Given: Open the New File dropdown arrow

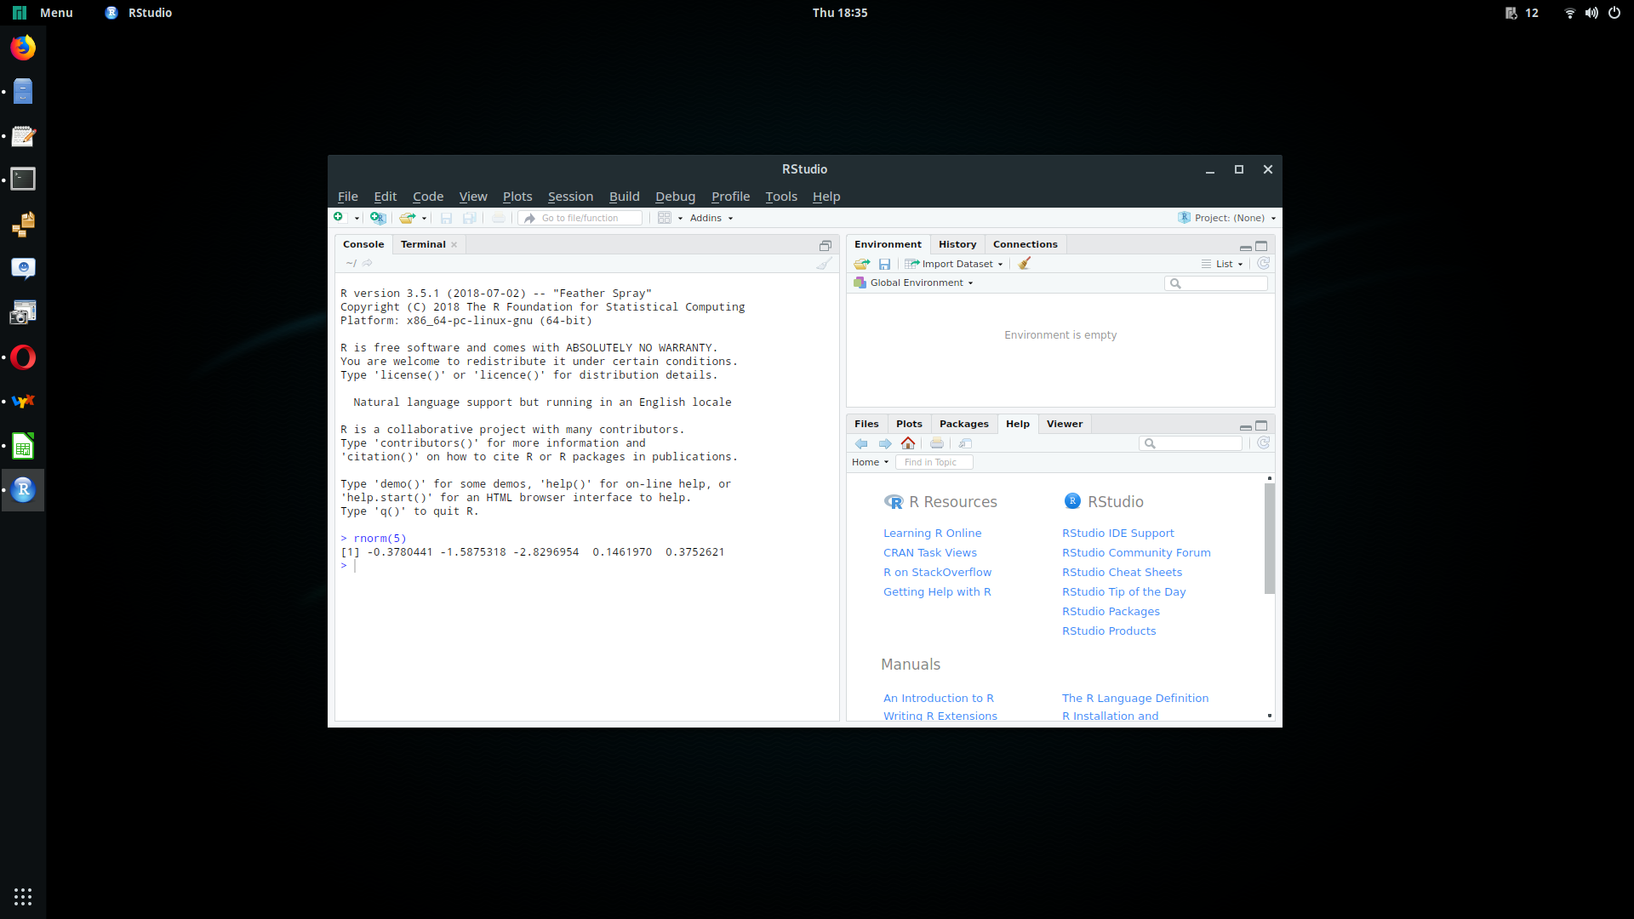Looking at the screenshot, I should click(357, 219).
